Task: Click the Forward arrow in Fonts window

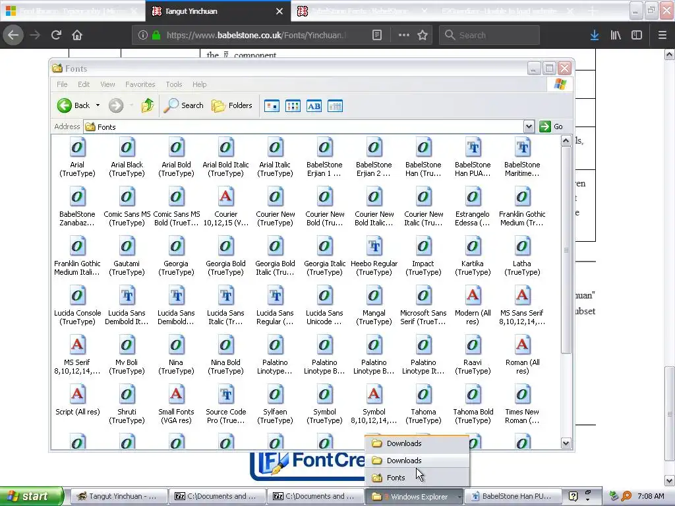Action: point(116,105)
